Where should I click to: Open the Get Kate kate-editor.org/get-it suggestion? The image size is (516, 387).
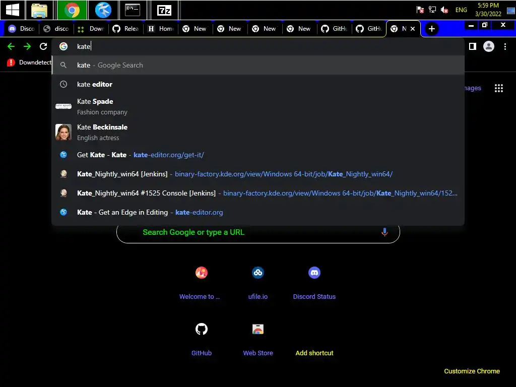pos(258,155)
